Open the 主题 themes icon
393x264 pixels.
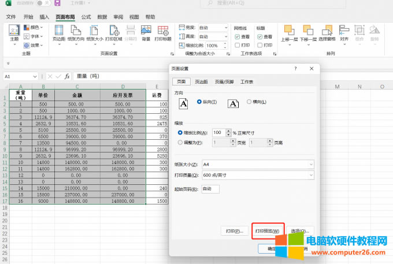tap(14, 34)
